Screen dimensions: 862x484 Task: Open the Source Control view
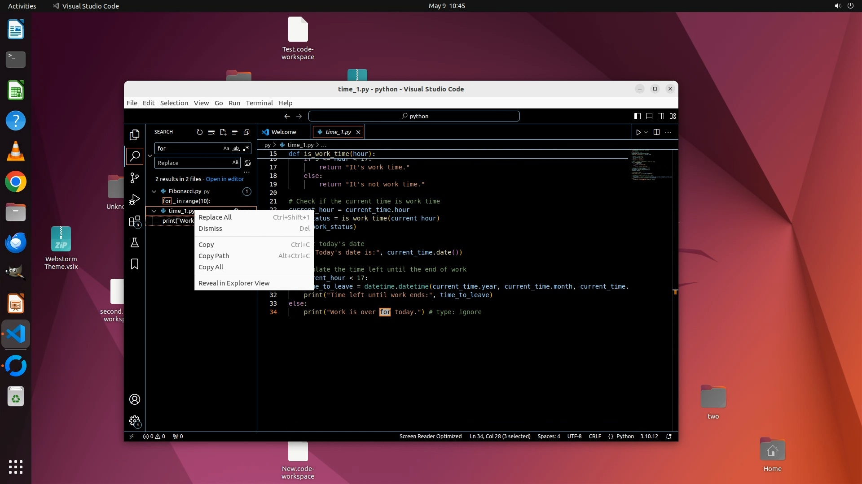pos(134,178)
